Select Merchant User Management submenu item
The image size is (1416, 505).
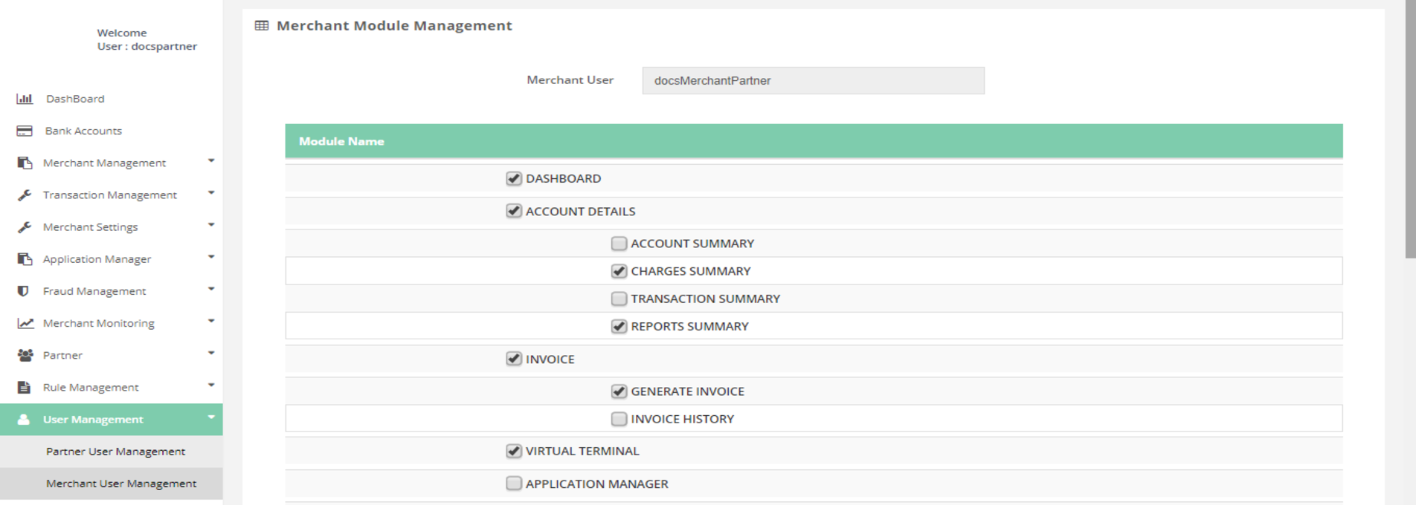click(x=121, y=483)
